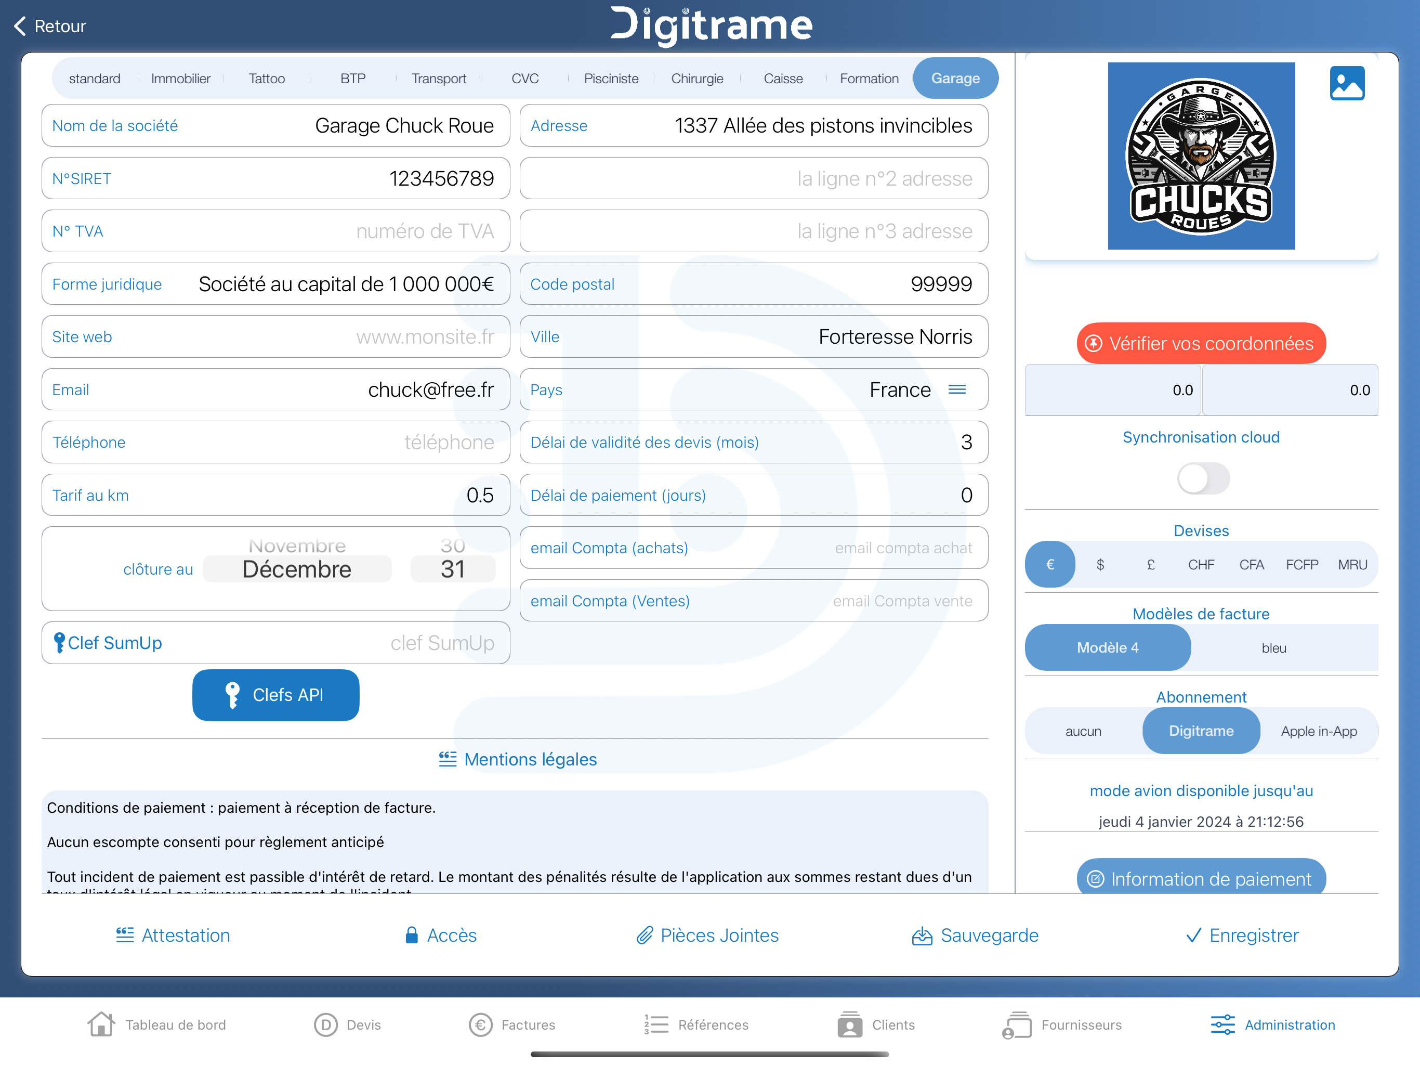Select the pound sterling currency
The image size is (1420, 1065).
1150,565
